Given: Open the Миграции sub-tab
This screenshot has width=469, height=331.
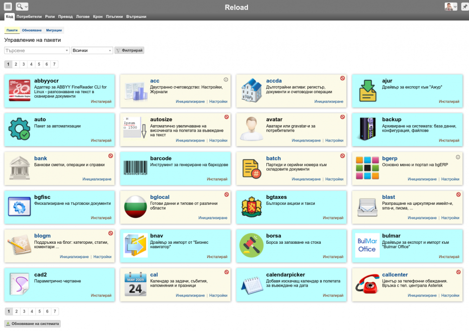Looking at the screenshot, I should (x=54, y=30).
